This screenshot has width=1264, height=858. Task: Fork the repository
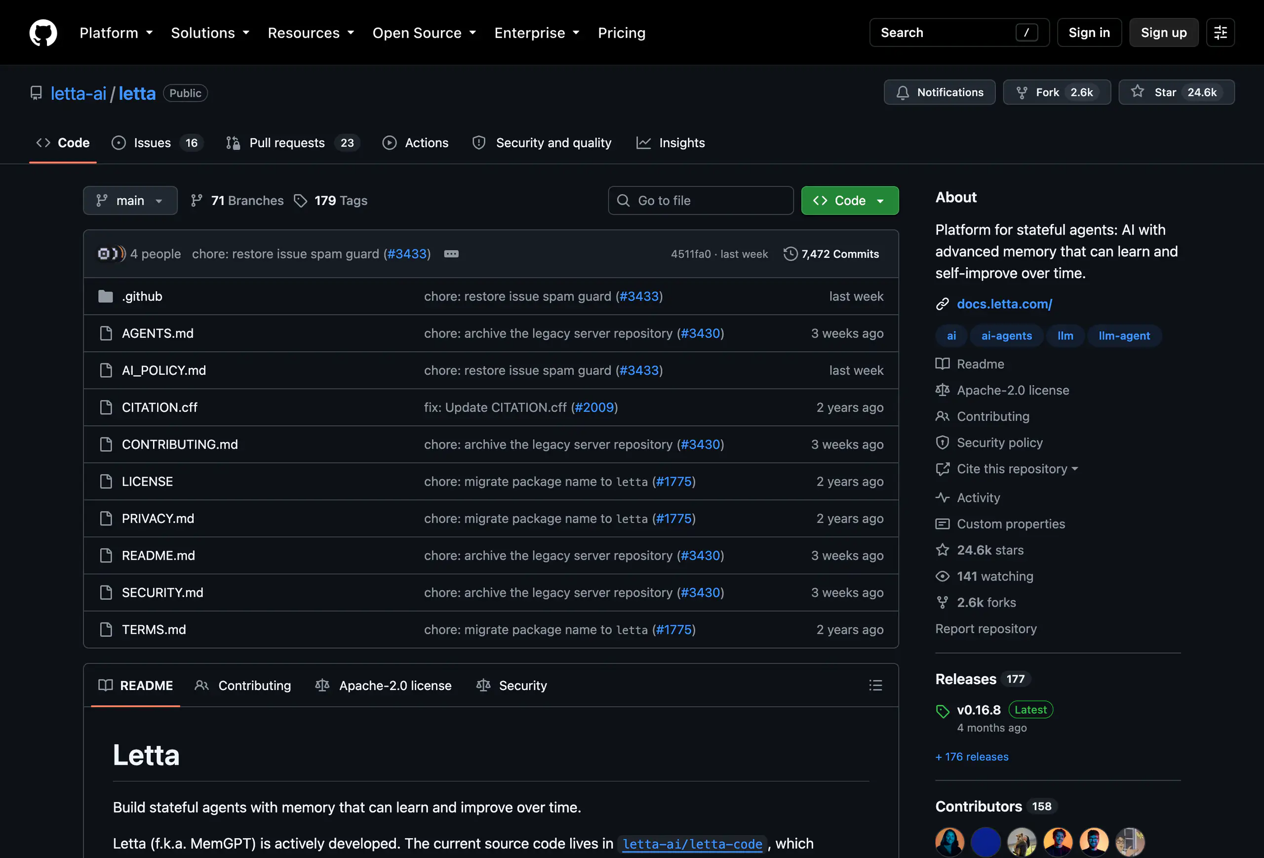point(1056,92)
